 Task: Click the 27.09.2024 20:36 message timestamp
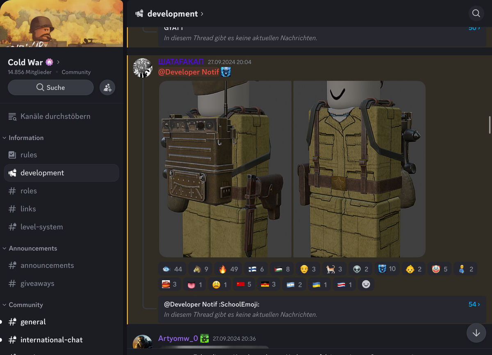234,339
